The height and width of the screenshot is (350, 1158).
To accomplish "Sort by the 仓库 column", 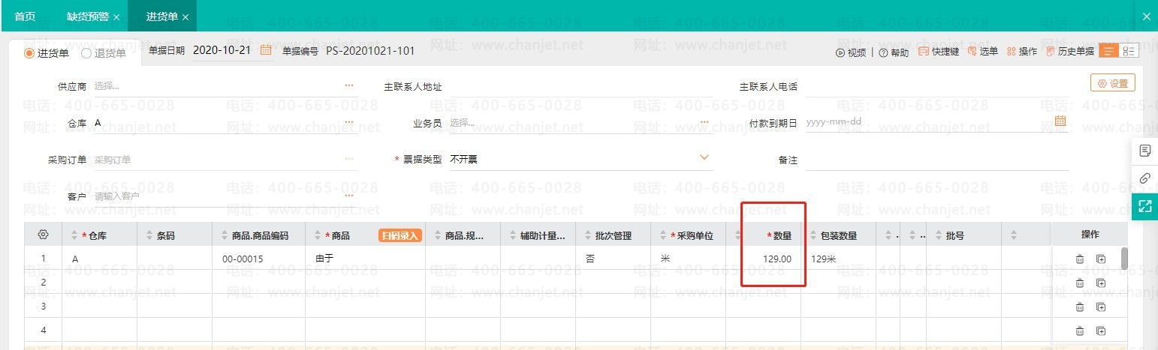I will [x=74, y=235].
